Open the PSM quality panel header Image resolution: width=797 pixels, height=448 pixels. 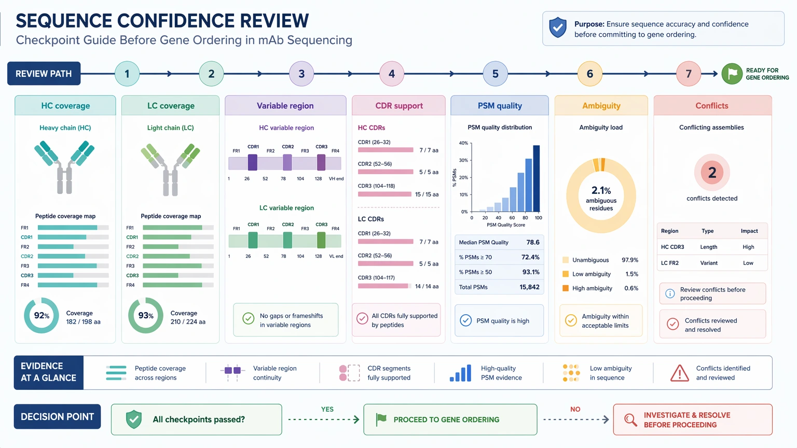tap(500, 105)
